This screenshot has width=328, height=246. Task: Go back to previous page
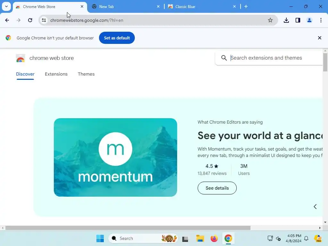[x=7, y=20]
